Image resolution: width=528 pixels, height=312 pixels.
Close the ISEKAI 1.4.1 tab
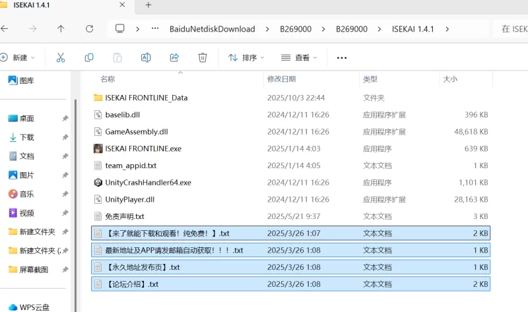pyautogui.click(x=122, y=5)
